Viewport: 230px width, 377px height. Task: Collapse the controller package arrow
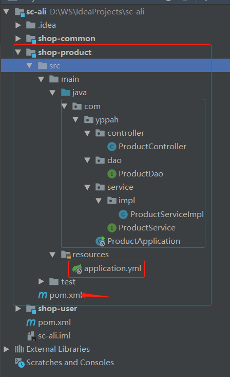(87, 133)
